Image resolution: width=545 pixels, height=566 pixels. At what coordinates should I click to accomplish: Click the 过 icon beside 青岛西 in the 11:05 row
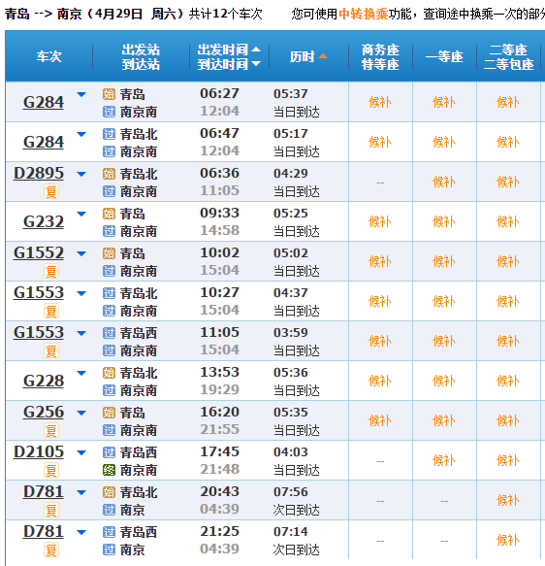tap(109, 333)
